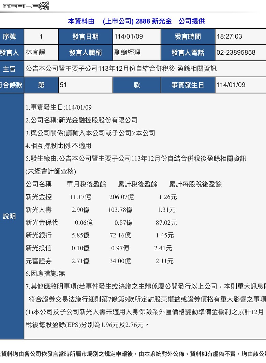Select the EPS value '1.31元'

click(x=166, y=210)
